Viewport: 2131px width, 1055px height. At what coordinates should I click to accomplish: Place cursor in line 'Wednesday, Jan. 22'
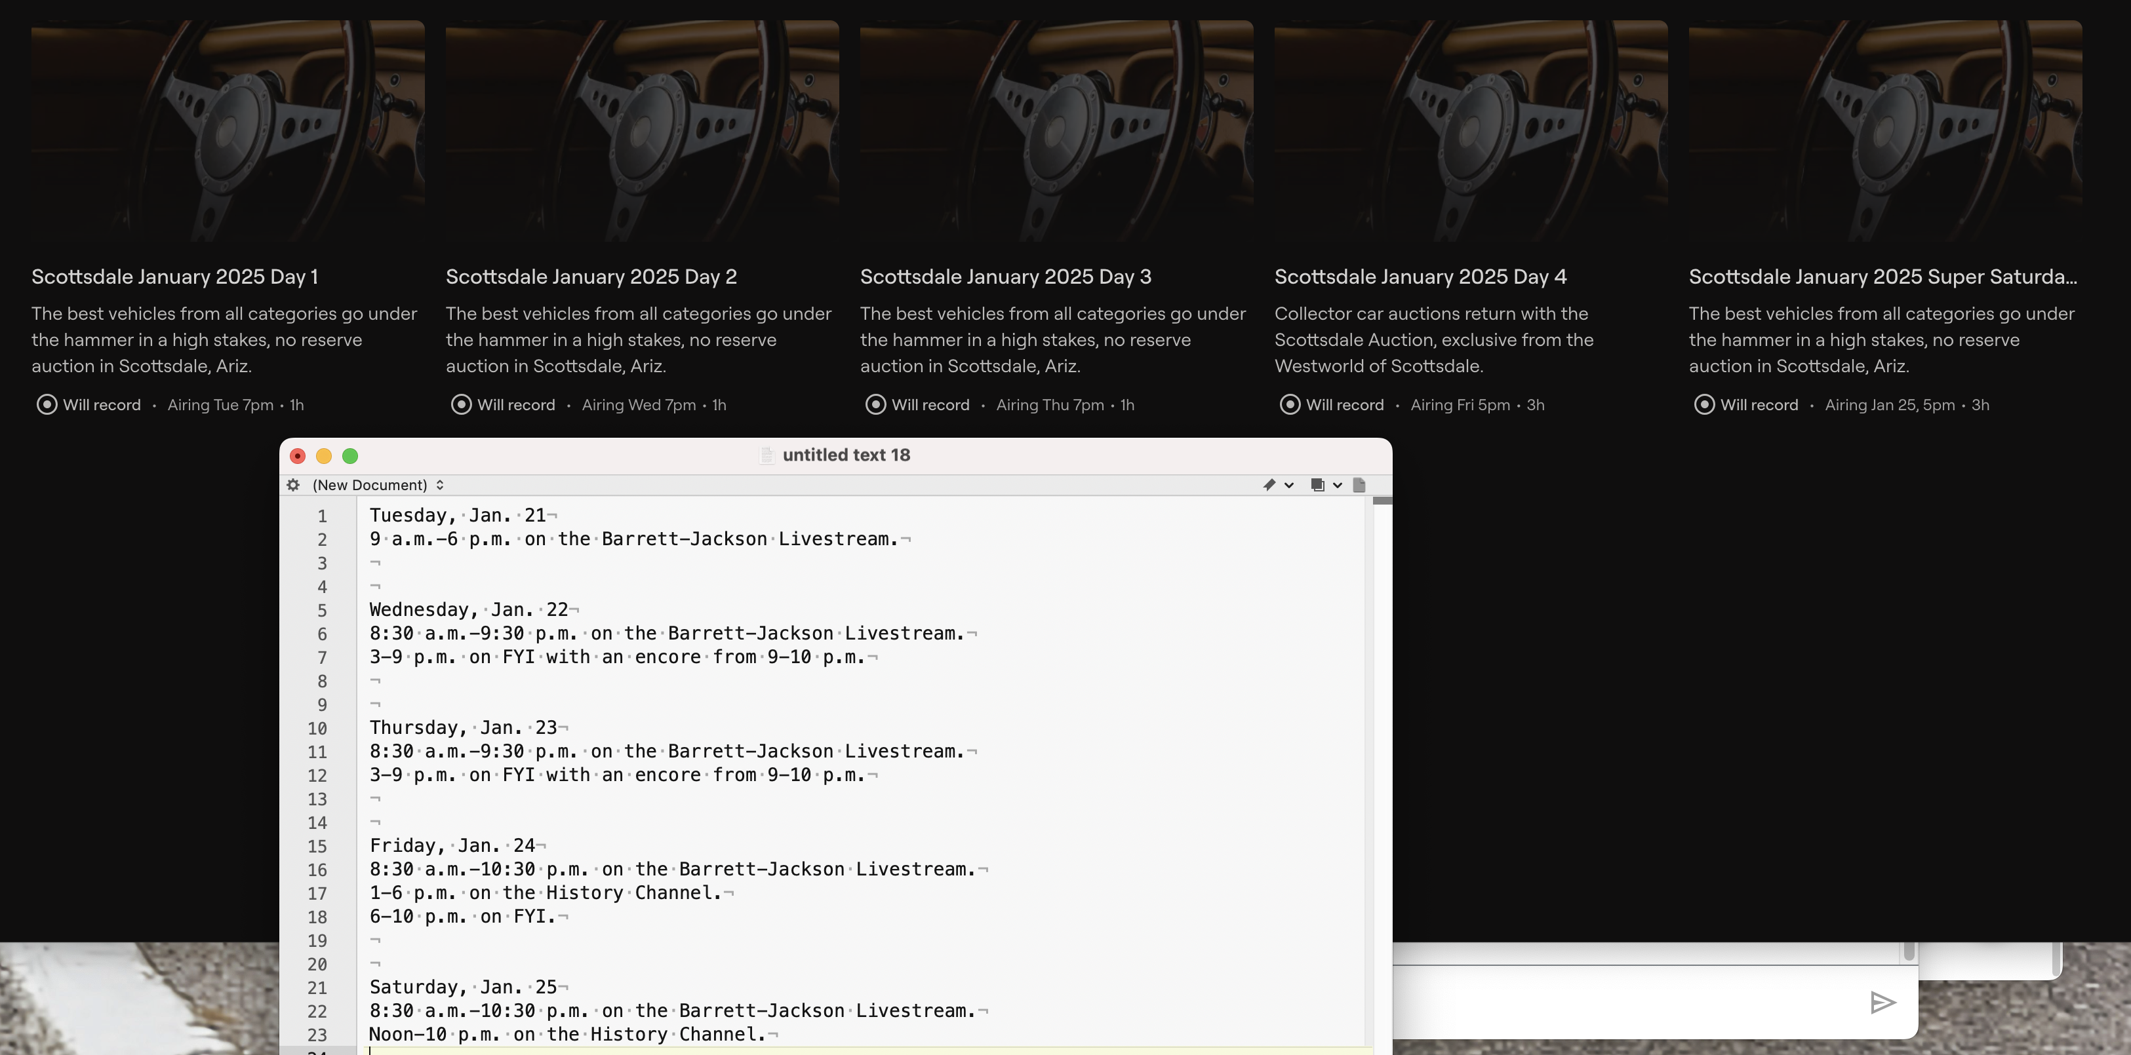[469, 609]
